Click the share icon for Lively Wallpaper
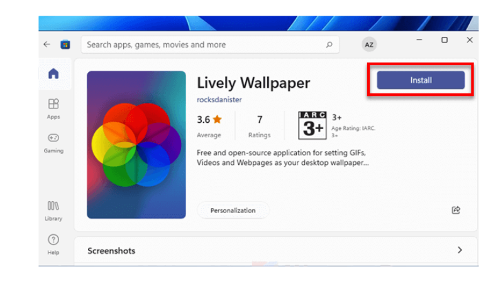 tap(456, 210)
